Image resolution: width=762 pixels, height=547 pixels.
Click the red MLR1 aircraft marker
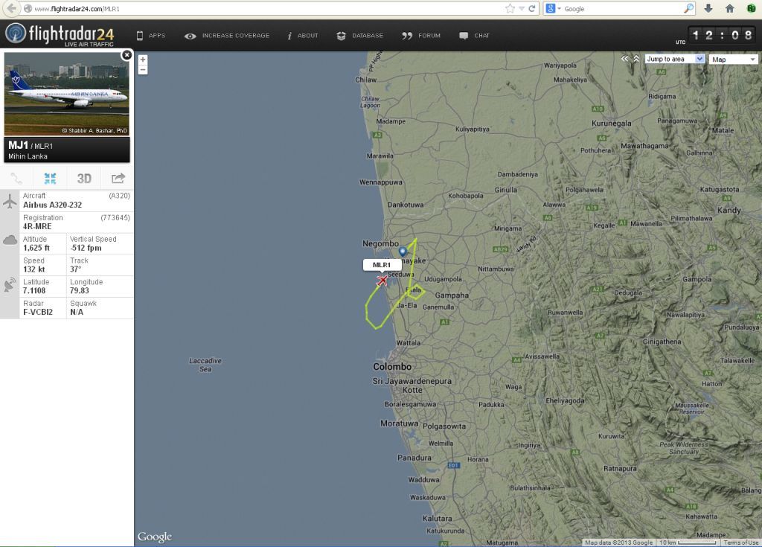[382, 281]
